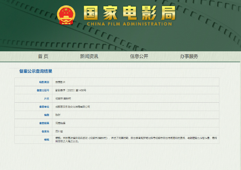
Task: Open the 新闻资讯 menu item
Action: click(x=89, y=56)
